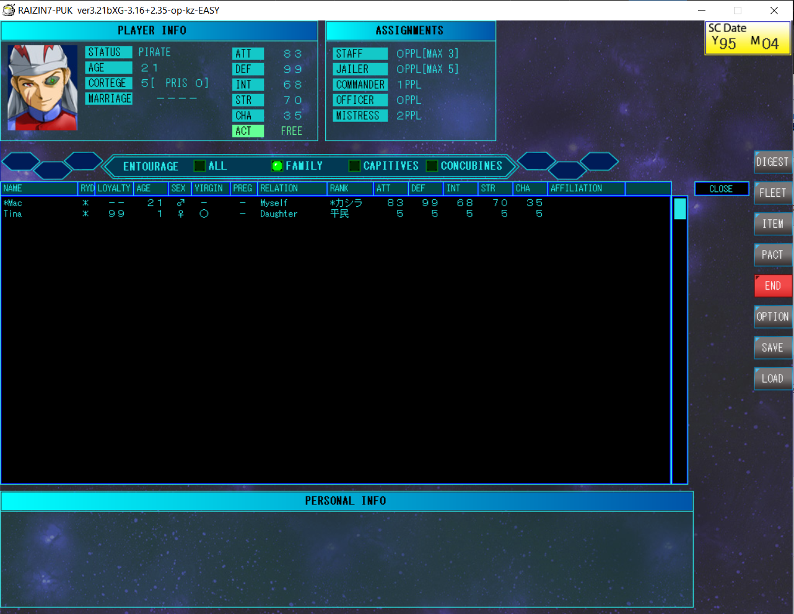This screenshot has height=614, width=794.
Task: Close the entourage list panel
Action: pos(721,189)
